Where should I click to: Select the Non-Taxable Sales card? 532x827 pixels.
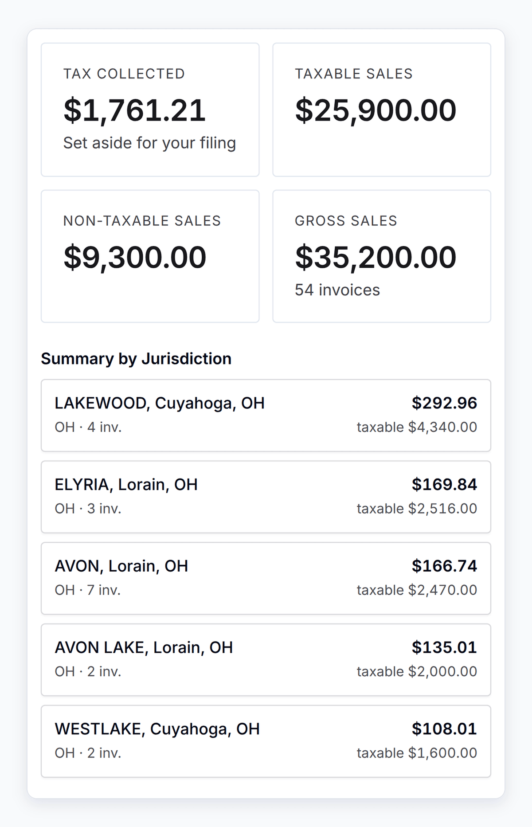click(x=150, y=256)
